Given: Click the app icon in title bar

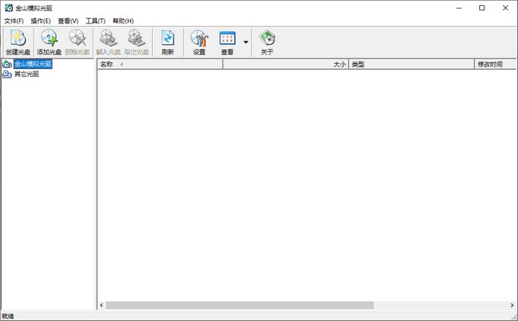Looking at the screenshot, I should 9,8.
